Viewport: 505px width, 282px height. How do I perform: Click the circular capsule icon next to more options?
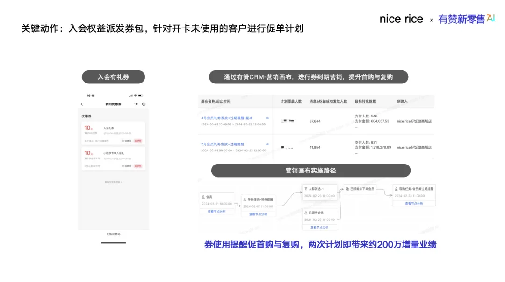[143, 104]
